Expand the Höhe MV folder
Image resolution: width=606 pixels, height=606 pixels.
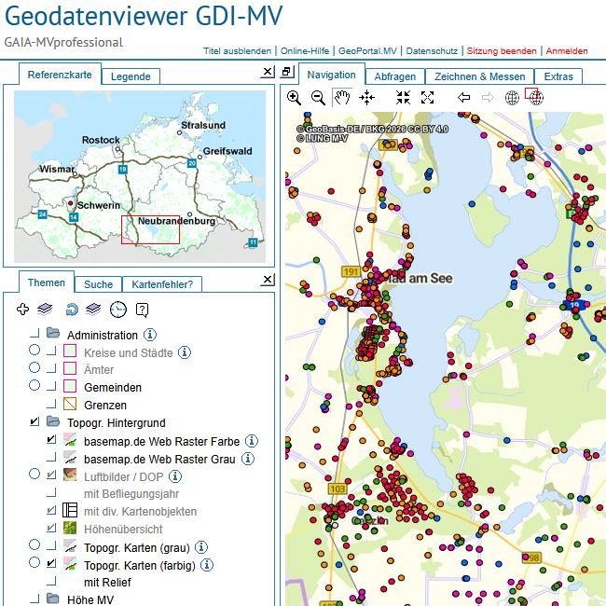click(53, 599)
